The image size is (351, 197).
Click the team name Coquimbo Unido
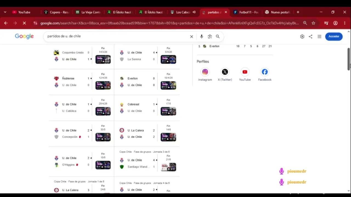[x=73, y=53]
